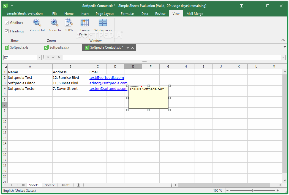The image size is (289, 195).
Task: Click the Zoom In magnifier icon
Action: tap(54, 23)
